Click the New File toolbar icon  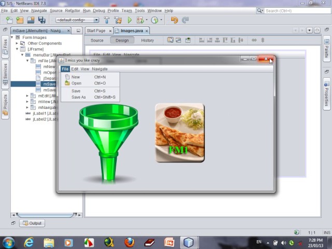[9, 20]
